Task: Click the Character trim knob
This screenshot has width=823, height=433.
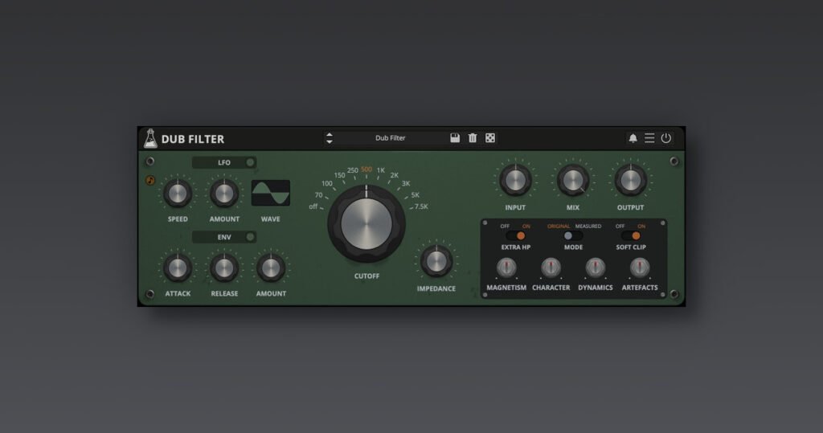Action: (x=551, y=268)
